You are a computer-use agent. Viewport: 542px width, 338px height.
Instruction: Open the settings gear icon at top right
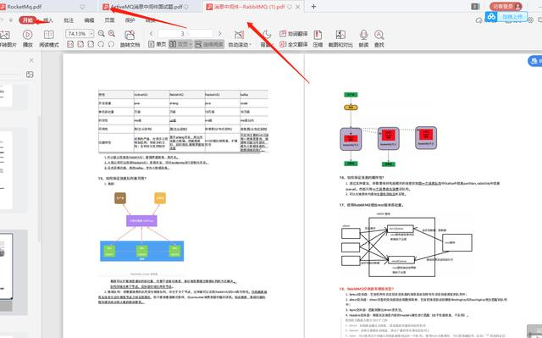[531, 20]
